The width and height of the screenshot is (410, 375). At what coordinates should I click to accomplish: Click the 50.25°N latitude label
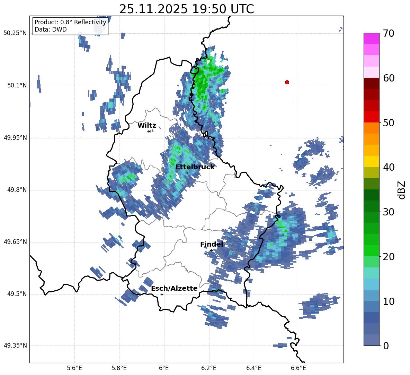[15, 33]
